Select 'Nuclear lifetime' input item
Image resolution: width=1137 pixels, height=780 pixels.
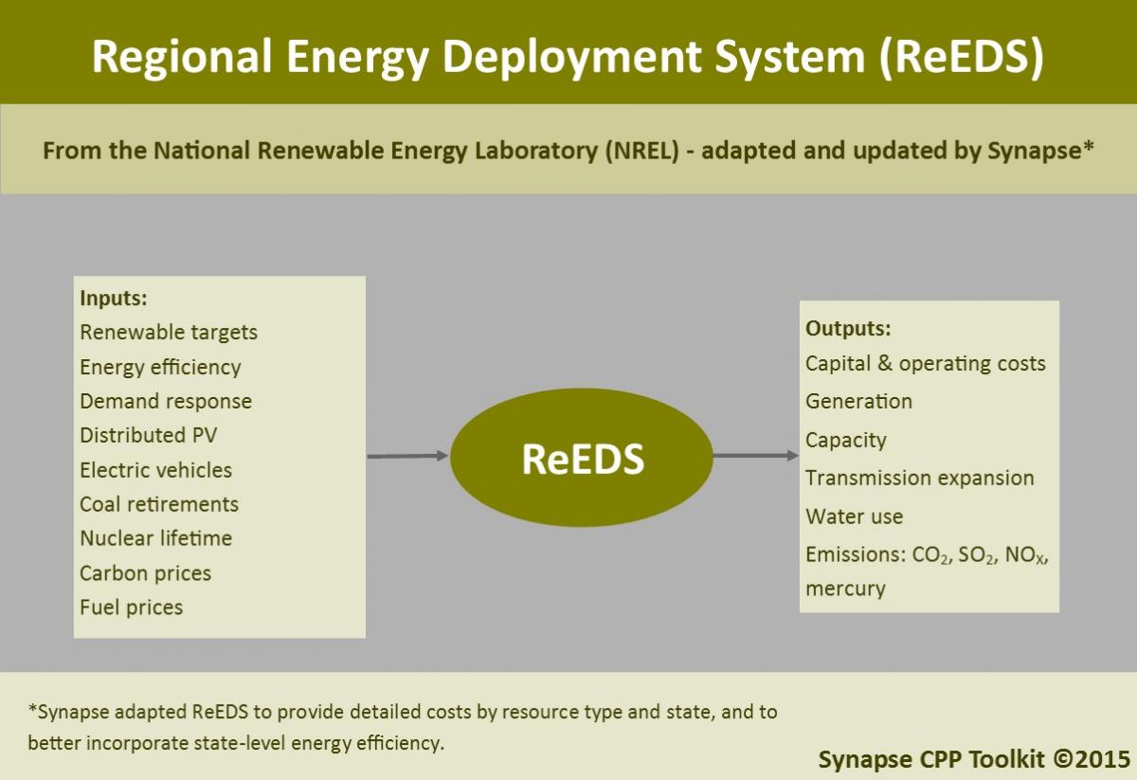[155, 538]
